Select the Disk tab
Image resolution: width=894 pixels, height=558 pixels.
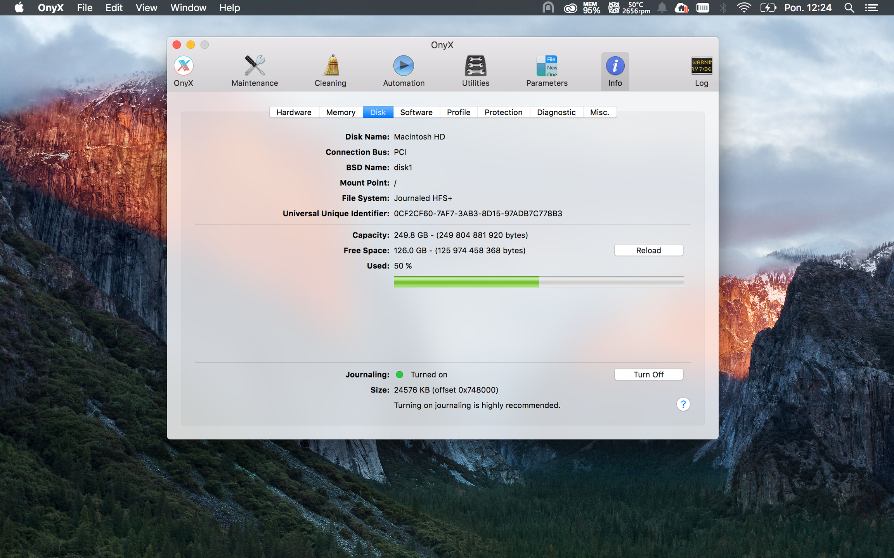click(378, 112)
